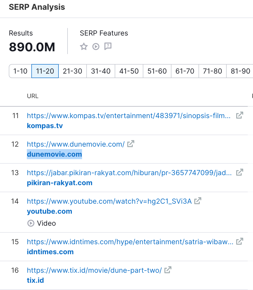Click the star SERP feature icon
Screen dimensions: 253x290
tap(84, 47)
